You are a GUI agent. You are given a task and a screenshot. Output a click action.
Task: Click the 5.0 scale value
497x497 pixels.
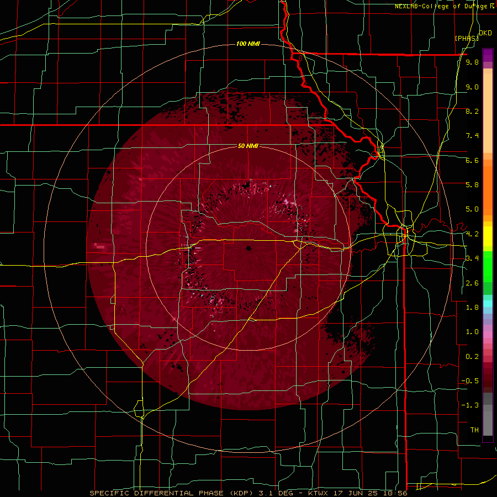coord(472,209)
